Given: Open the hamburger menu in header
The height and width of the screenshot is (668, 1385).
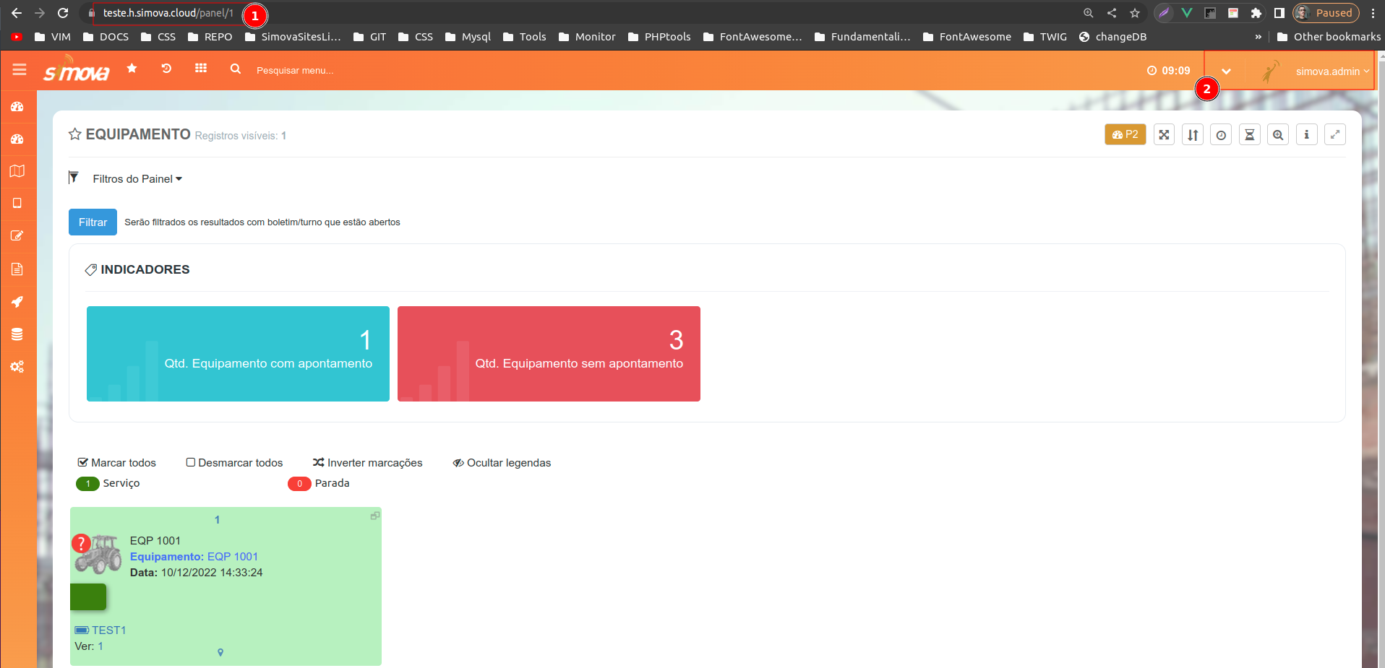Looking at the screenshot, I should pyautogui.click(x=20, y=69).
